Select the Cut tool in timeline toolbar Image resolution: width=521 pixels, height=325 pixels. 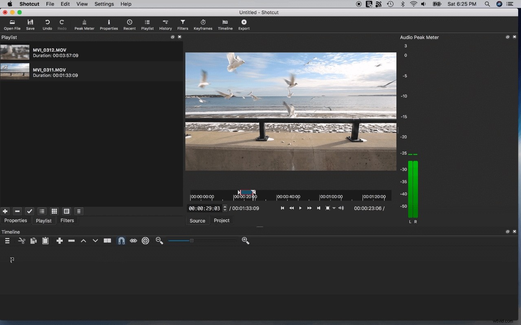pos(21,240)
